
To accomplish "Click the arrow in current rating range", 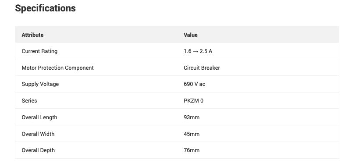I will pyautogui.click(x=196, y=51).
